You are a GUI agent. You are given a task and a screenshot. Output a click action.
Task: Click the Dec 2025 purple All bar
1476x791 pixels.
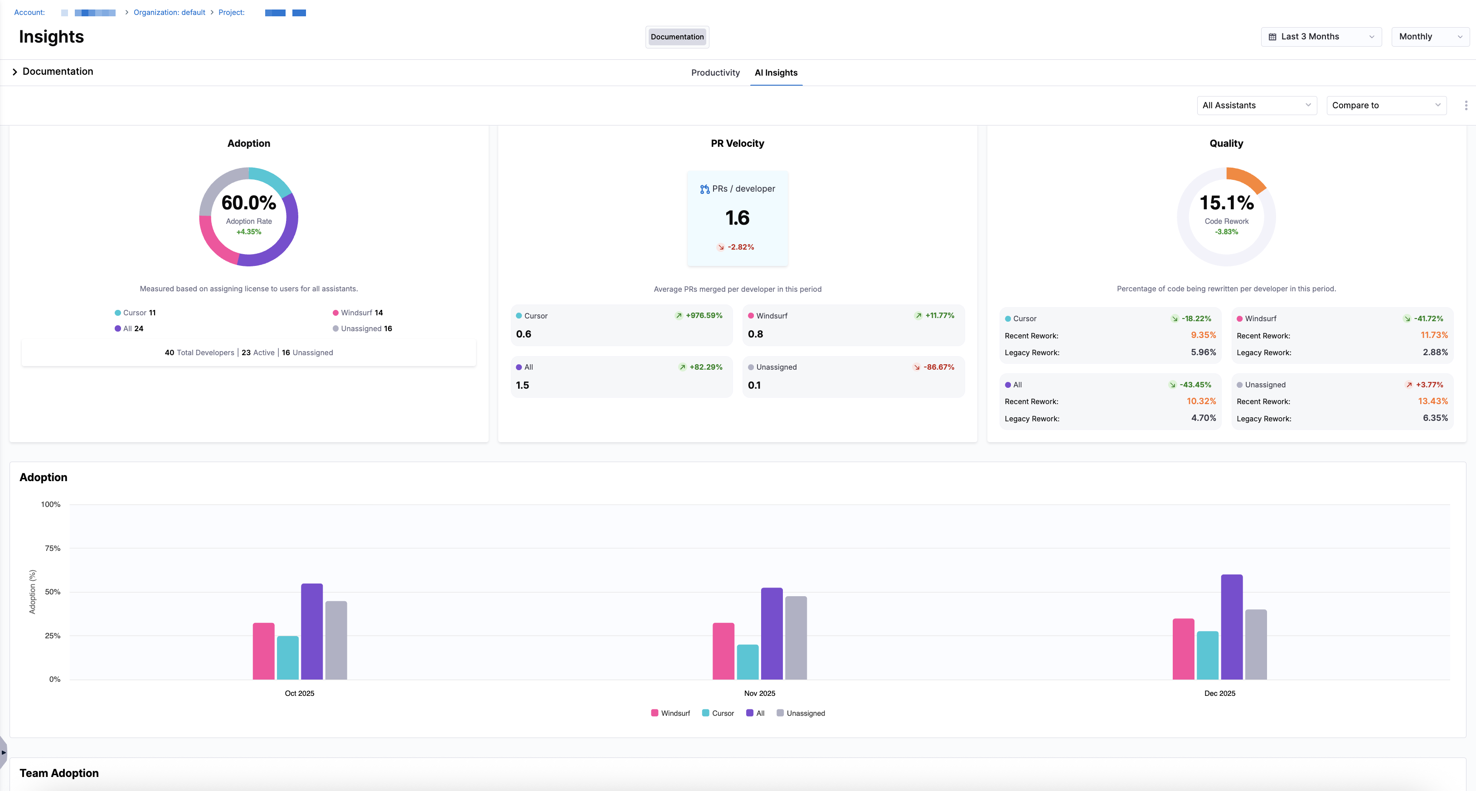click(1231, 627)
